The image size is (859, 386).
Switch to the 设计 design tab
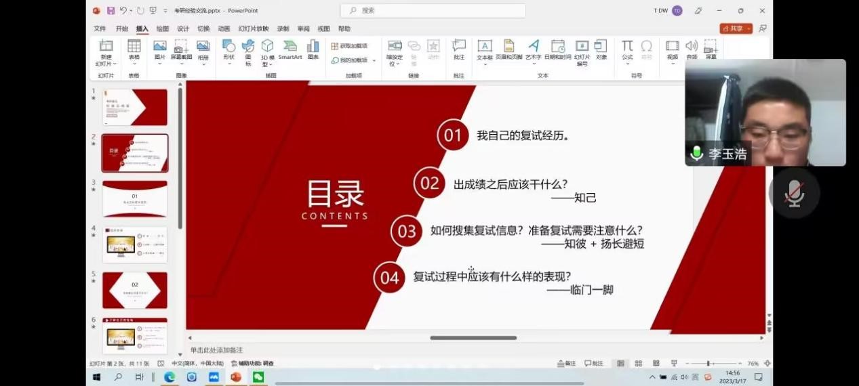(183, 29)
